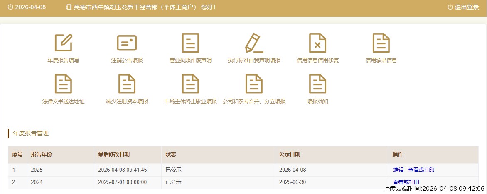Open 查看或打印 for the 2024 report
Viewport: 487px width, 194px height.
click(406, 182)
